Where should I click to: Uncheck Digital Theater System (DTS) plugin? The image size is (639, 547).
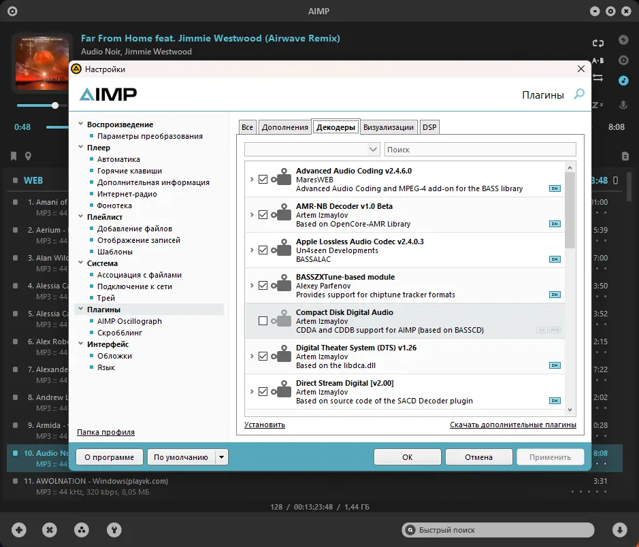263,357
